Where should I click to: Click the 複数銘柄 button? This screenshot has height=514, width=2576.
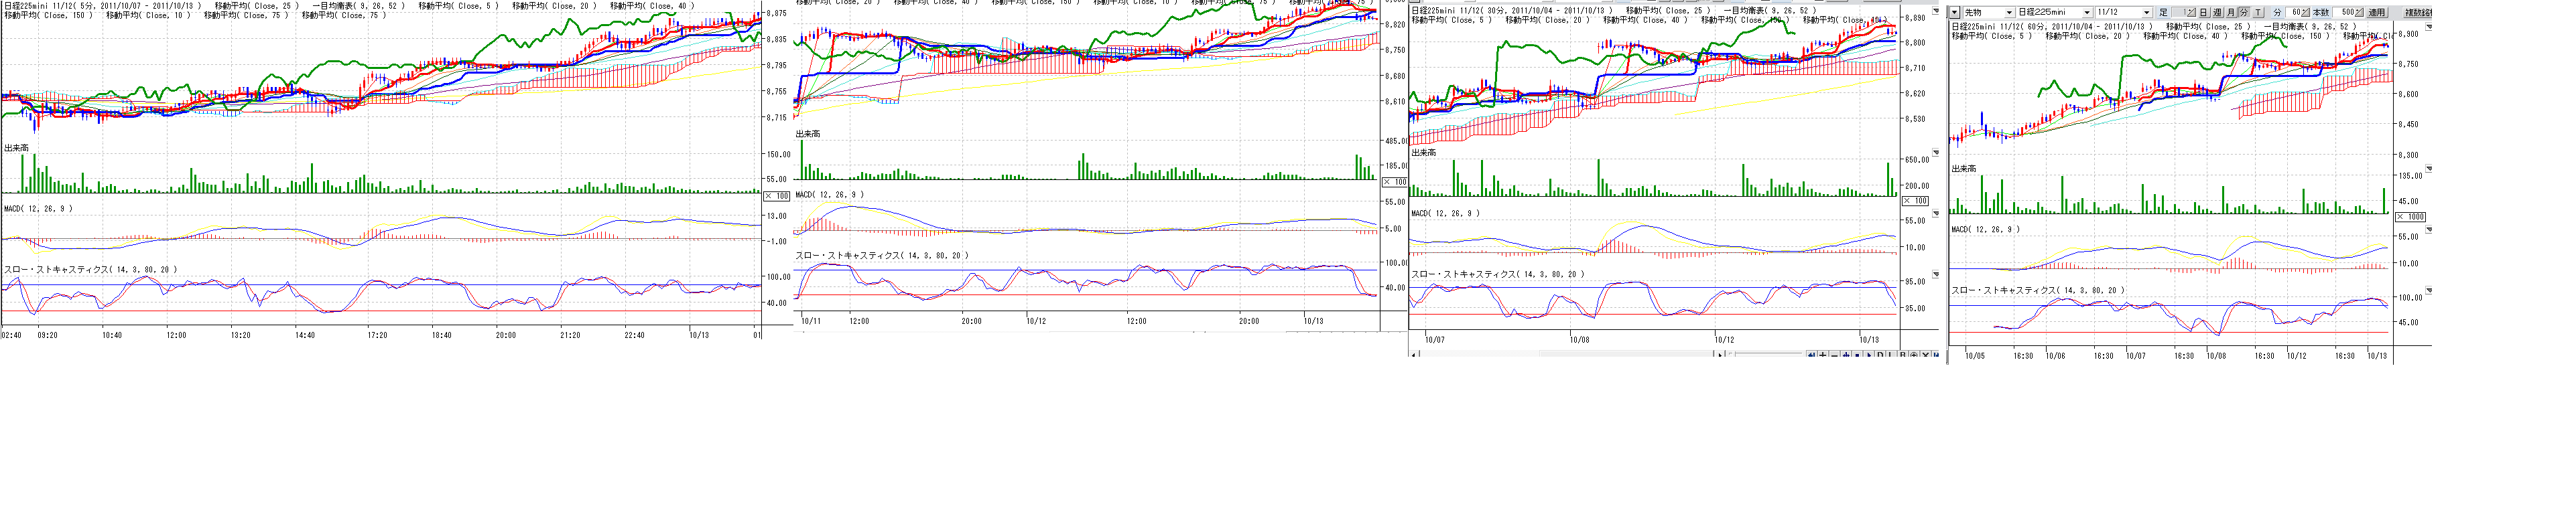2417,13
